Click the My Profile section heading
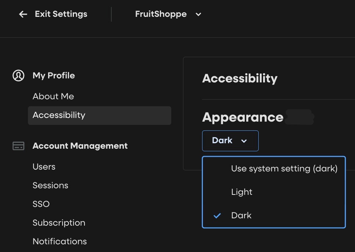 [x=54, y=75]
